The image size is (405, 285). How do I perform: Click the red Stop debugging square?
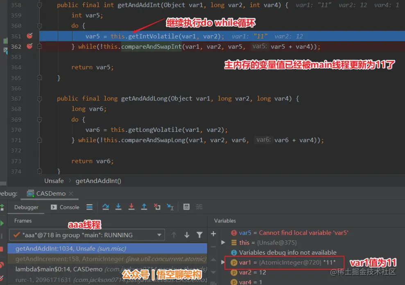click(1, 249)
